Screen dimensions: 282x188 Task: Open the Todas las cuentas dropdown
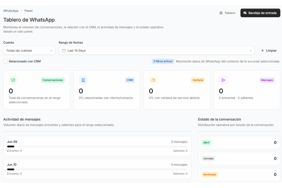point(29,50)
